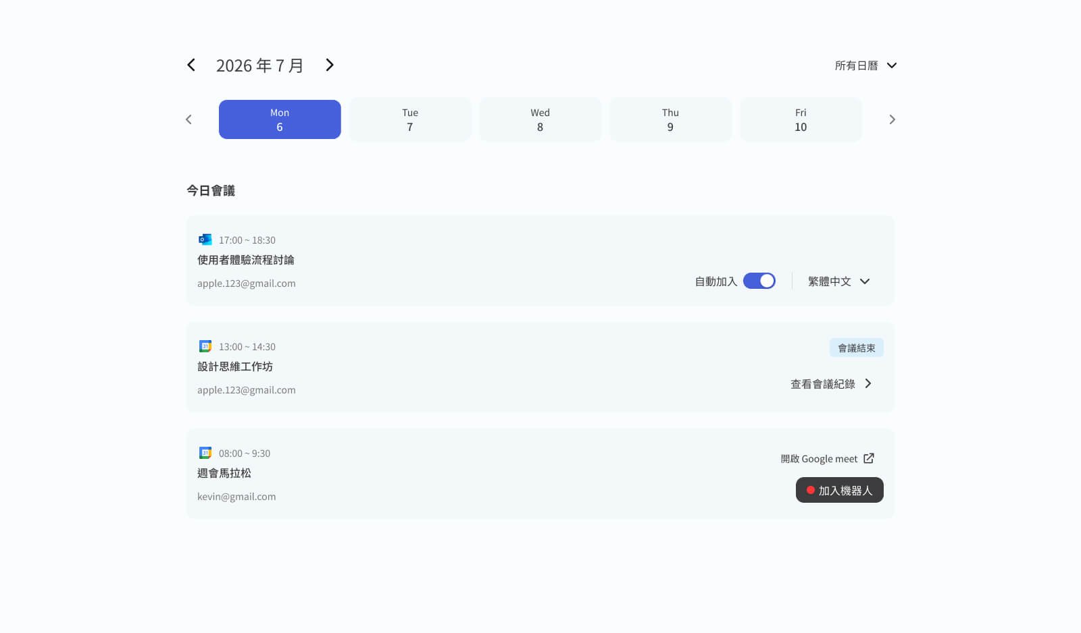
Task: Select Fri 10 day tab
Action: [x=801, y=119]
